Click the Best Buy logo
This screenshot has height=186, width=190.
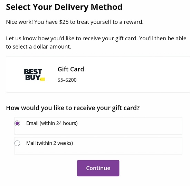tap(35, 75)
